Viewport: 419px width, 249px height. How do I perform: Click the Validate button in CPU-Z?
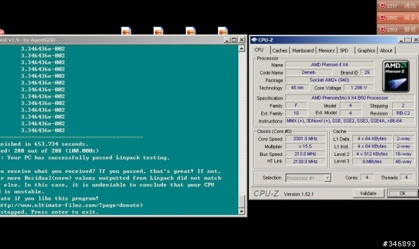point(368,193)
